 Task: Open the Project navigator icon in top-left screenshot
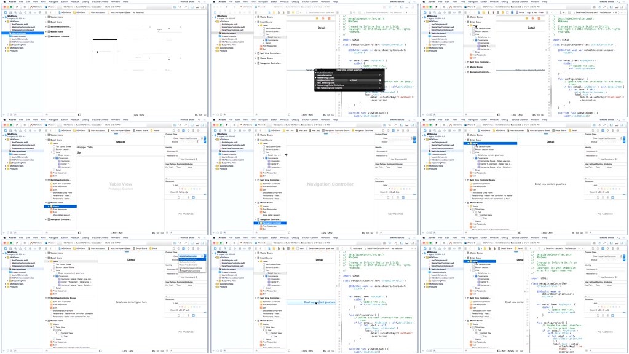(6, 12)
